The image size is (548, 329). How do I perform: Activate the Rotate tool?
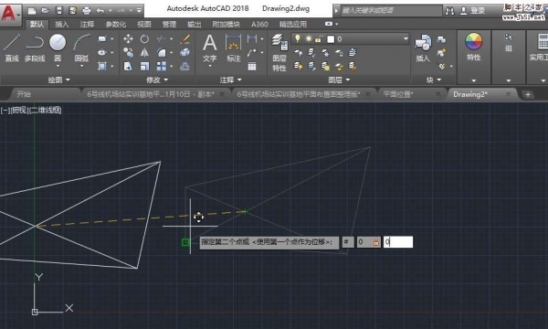[x=144, y=38]
